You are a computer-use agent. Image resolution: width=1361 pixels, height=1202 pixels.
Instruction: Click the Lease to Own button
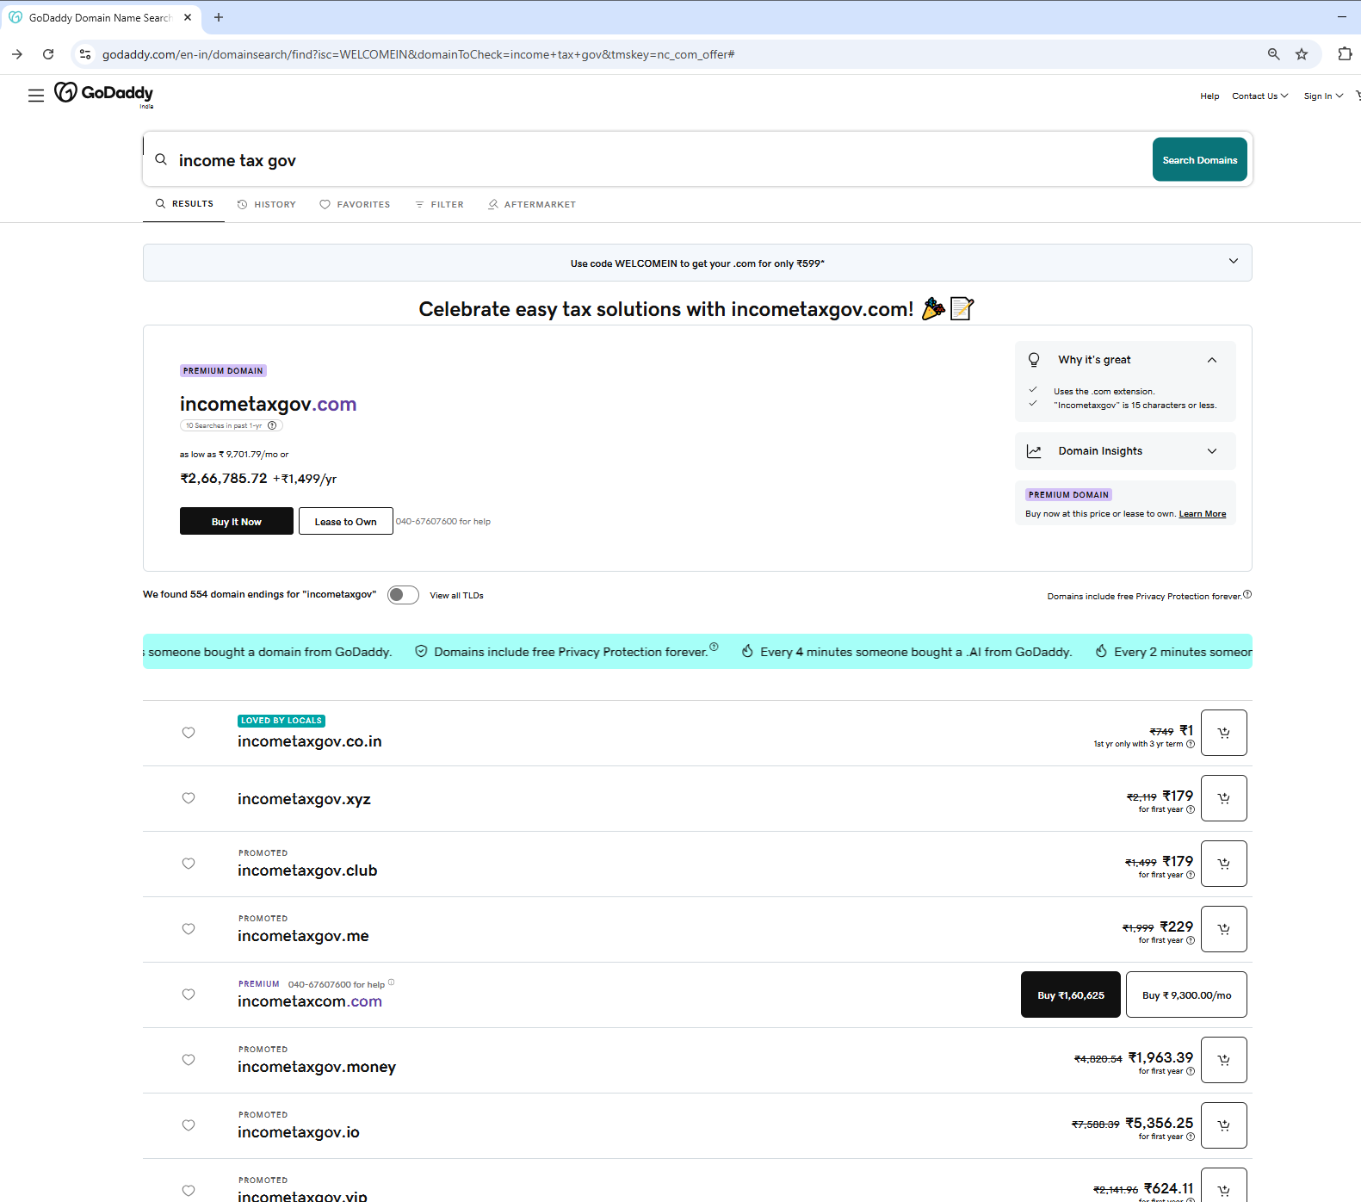point(346,521)
